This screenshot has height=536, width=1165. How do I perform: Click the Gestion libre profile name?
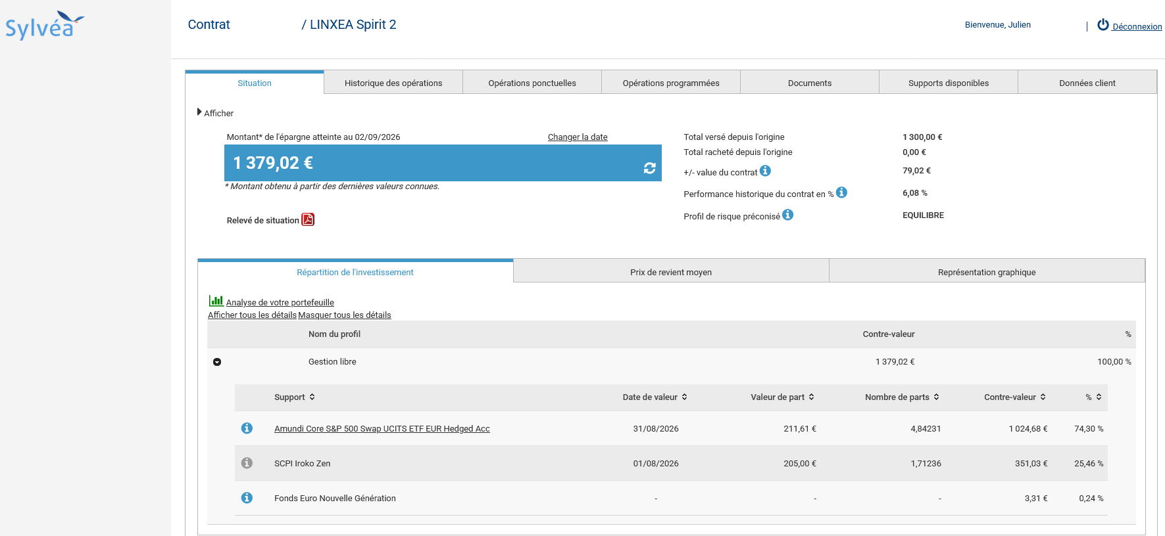[x=332, y=362]
